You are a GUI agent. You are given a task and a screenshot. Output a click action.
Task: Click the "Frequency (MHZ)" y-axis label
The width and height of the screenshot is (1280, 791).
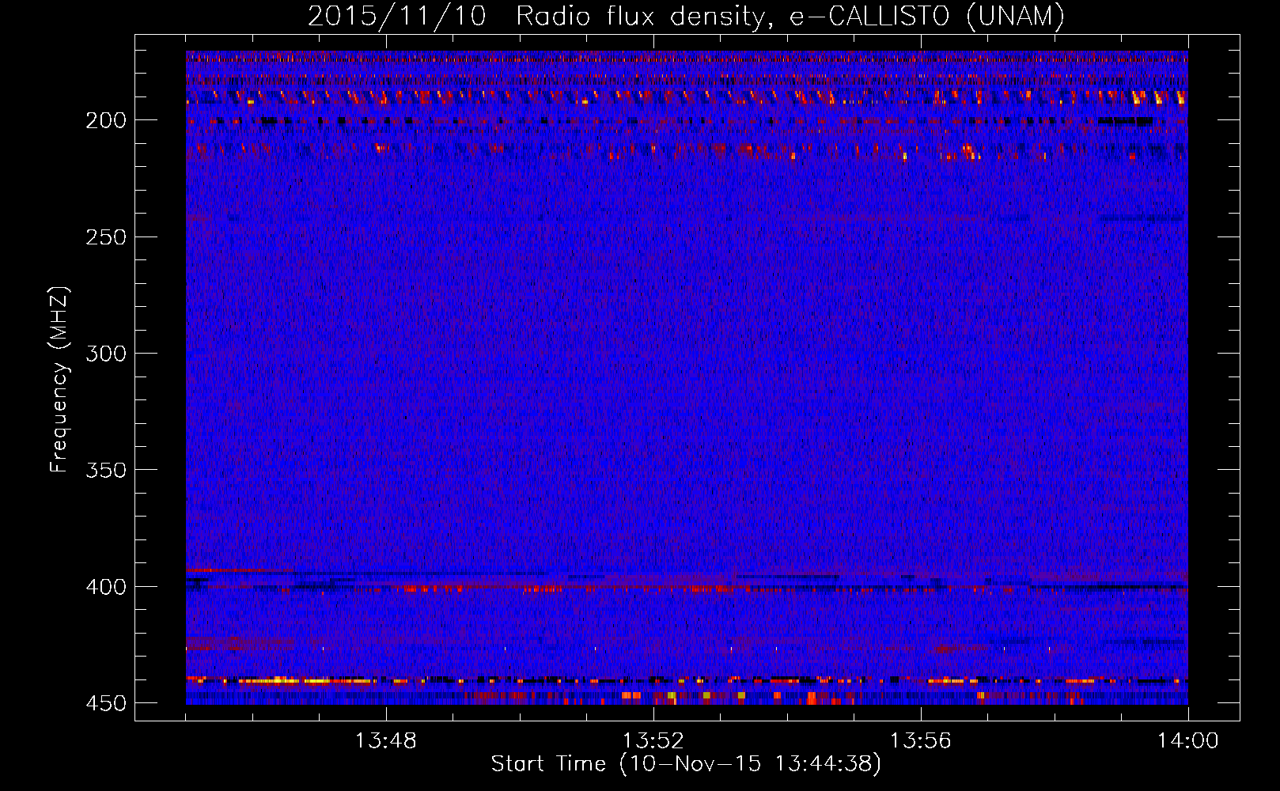[x=59, y=380]
